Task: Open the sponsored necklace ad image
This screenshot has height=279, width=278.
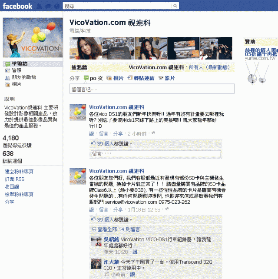Action: click(x=257, y=73)
